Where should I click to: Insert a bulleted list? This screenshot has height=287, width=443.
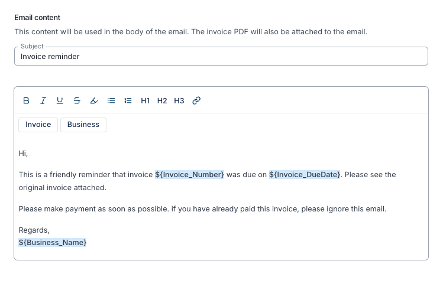[111, 101]
